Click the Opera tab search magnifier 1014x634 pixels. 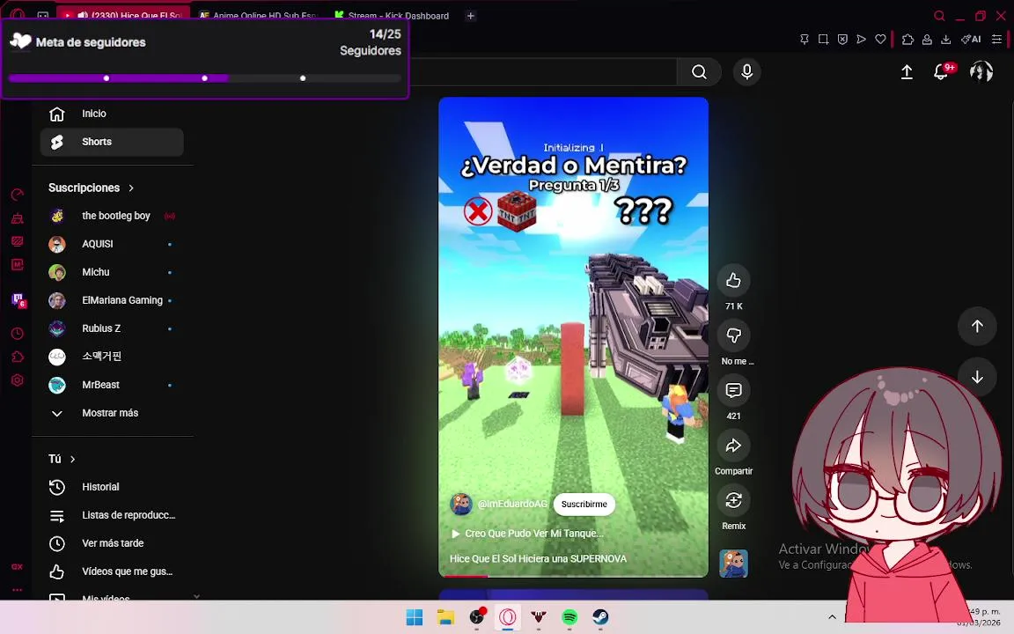point(940,16)
